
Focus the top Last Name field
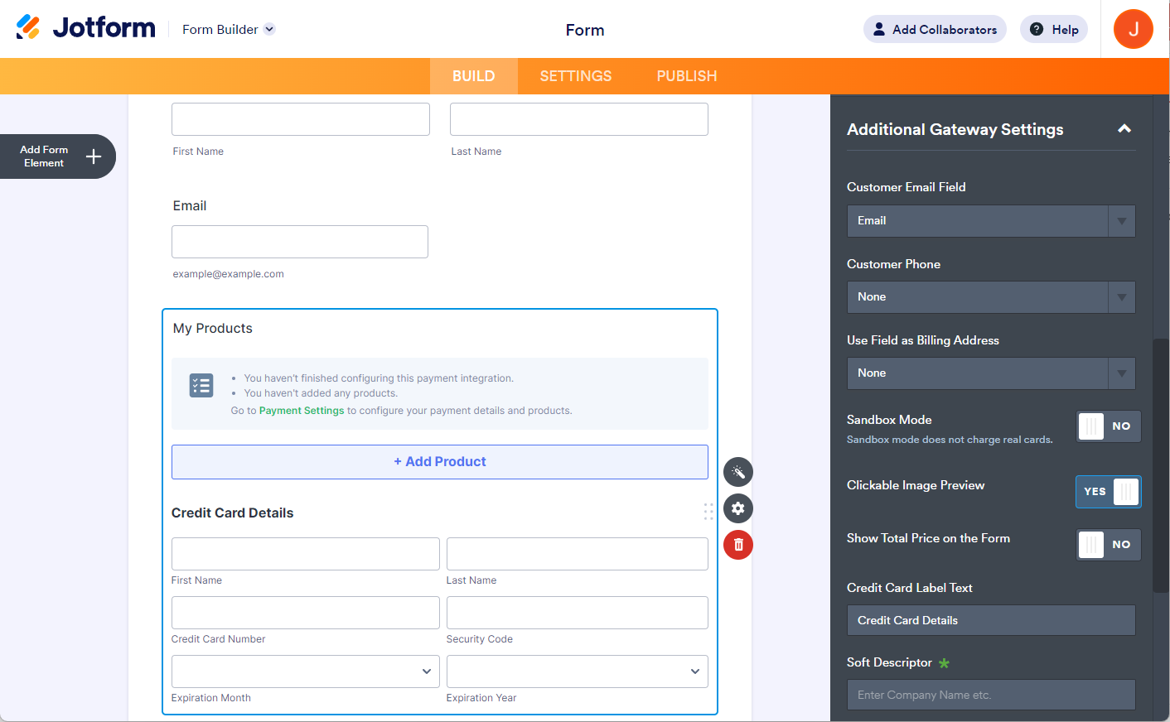coord(579,119)
